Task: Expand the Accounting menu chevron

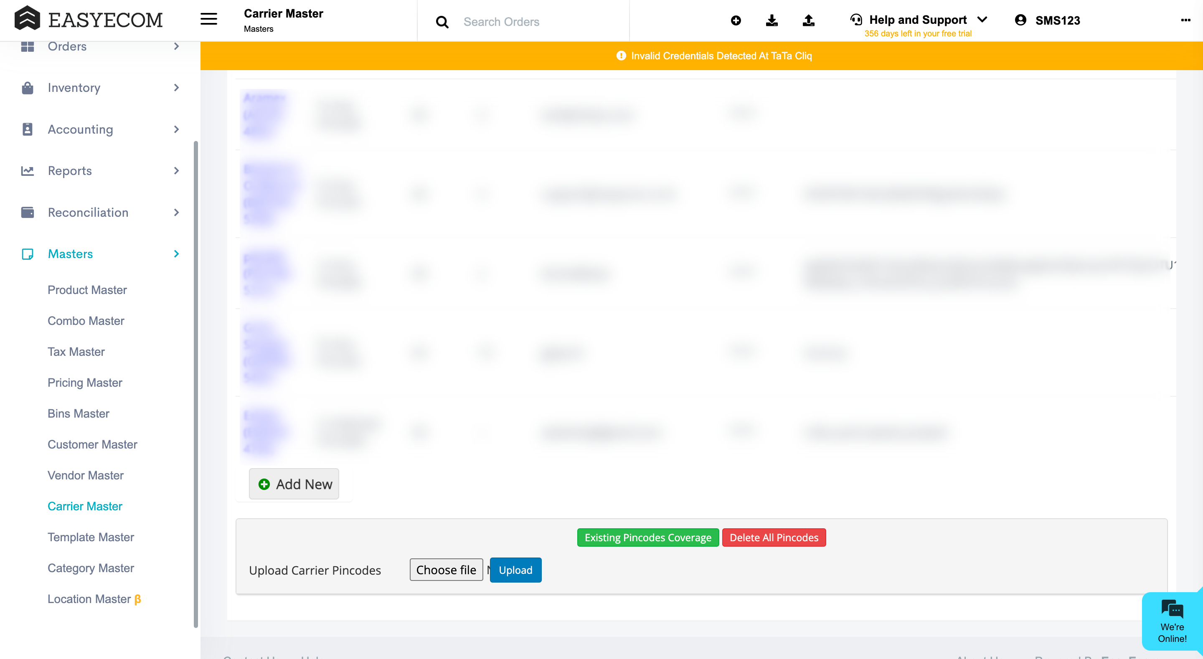Action: click(x=177, y=129)
